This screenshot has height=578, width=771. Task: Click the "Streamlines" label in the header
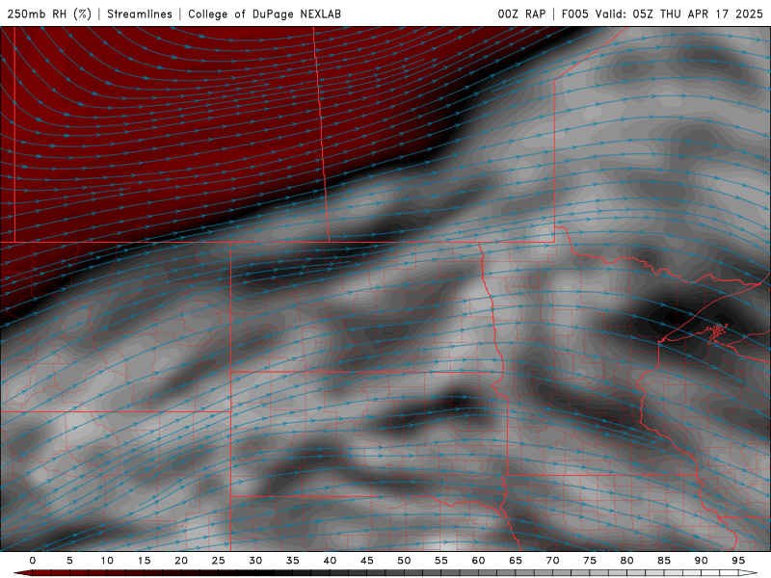pos(140,13)
